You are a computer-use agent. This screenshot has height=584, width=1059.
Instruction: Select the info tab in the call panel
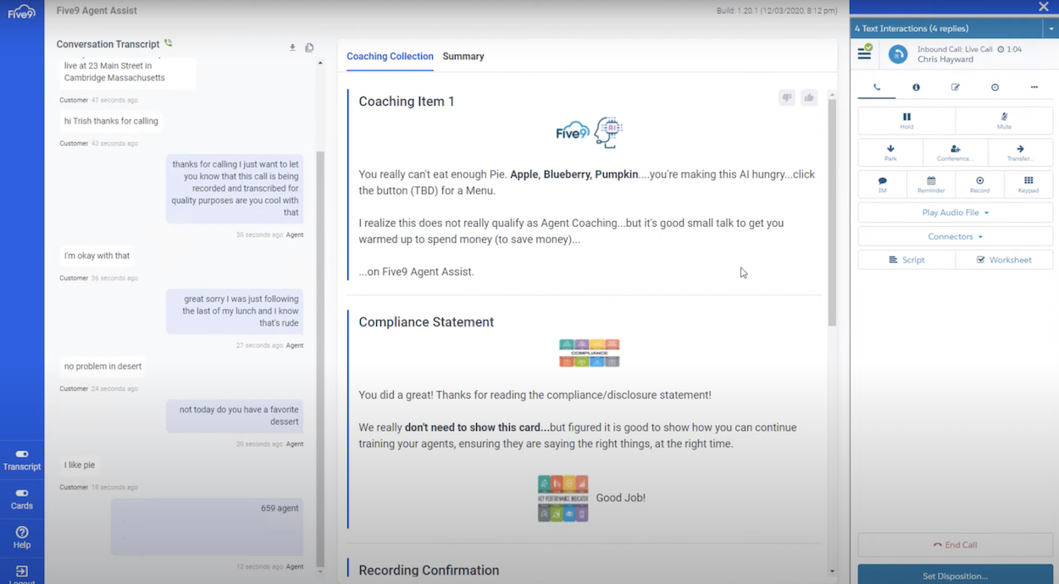pyautogui.click(x=916, y=87)
